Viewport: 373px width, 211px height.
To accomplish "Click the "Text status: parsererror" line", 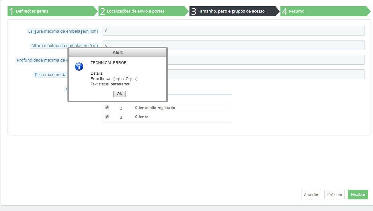I will (x=110, y=84).
